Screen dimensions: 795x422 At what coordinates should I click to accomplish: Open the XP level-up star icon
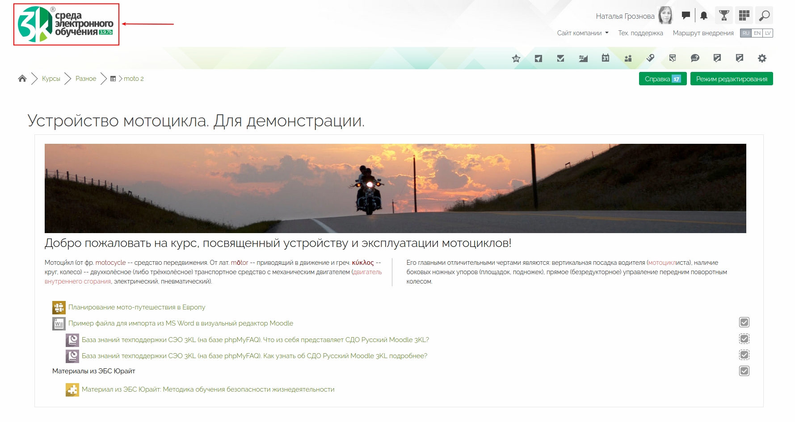pos(516,58)
